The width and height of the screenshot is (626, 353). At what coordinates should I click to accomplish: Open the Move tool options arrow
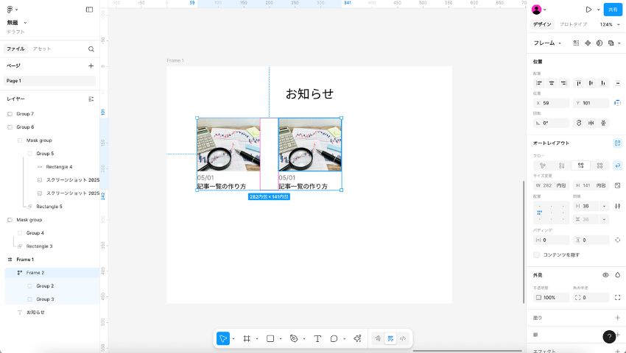(233, 338)
